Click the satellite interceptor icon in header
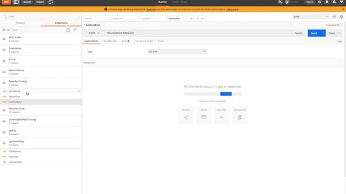 click(x=280, y=2)
